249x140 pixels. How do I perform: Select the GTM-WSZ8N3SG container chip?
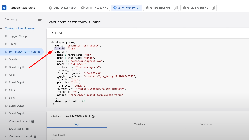(62, 8)
